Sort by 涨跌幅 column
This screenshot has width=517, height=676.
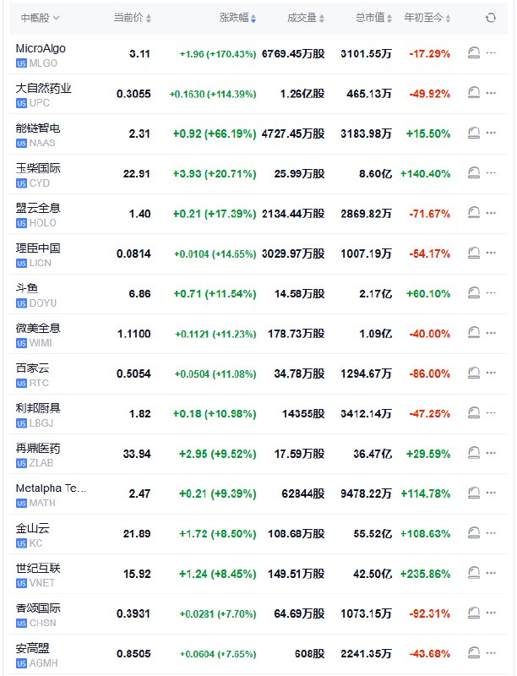click(238, 18)
